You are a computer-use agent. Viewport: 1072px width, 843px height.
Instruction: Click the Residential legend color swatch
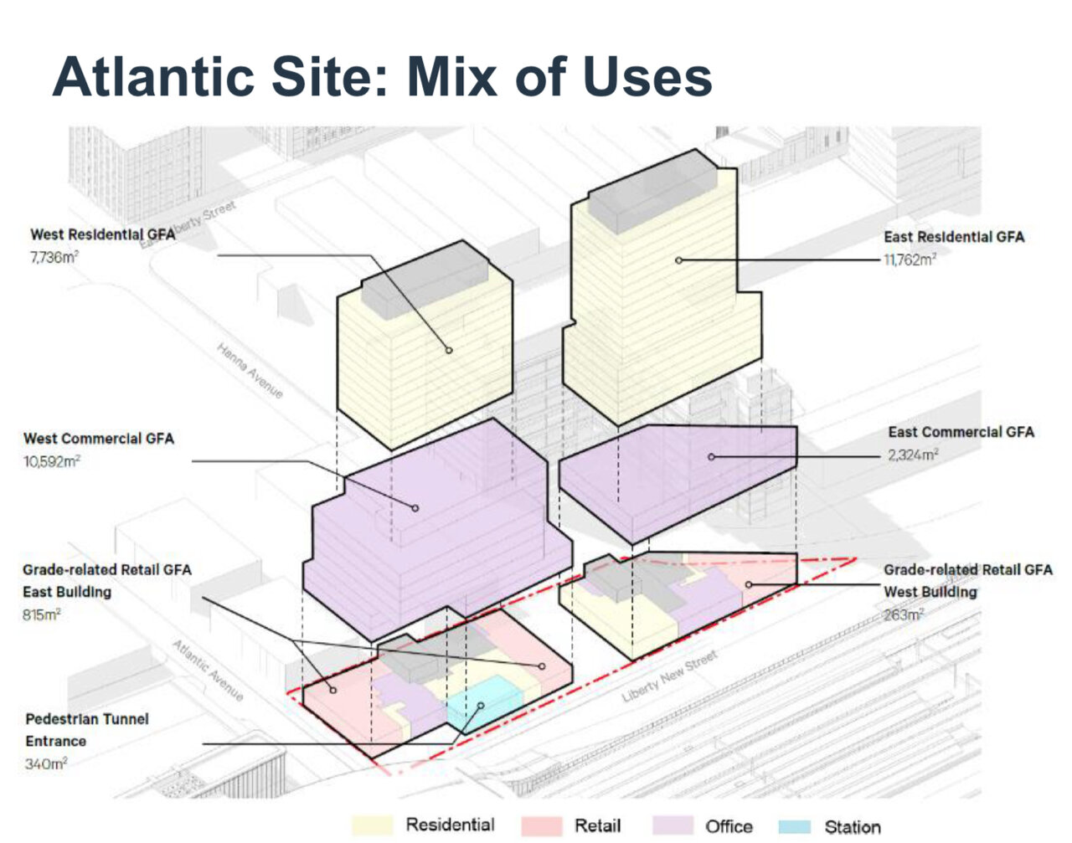(374, 825)
